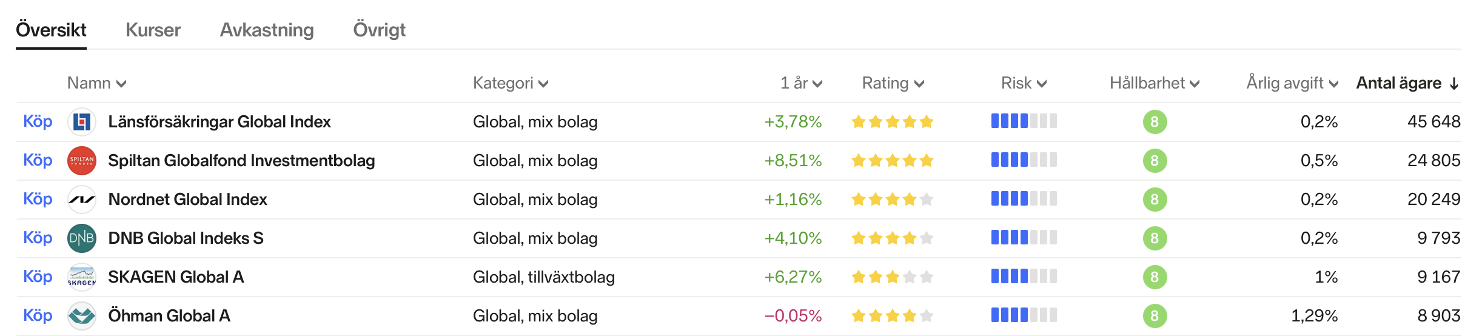Click the SKAGEN Global A logo
Image resolution: width=1482 pixels, height=336 pixels.
pyautogui.click(x=82, y=277)
